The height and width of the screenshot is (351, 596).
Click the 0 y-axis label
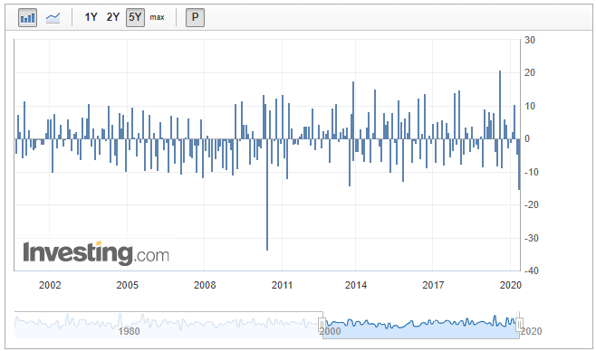tap(527, 139)
